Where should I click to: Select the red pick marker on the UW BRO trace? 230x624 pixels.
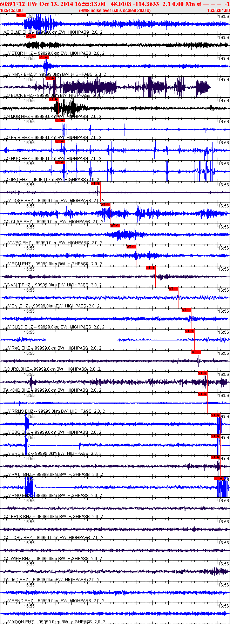(x=216, y=436)
